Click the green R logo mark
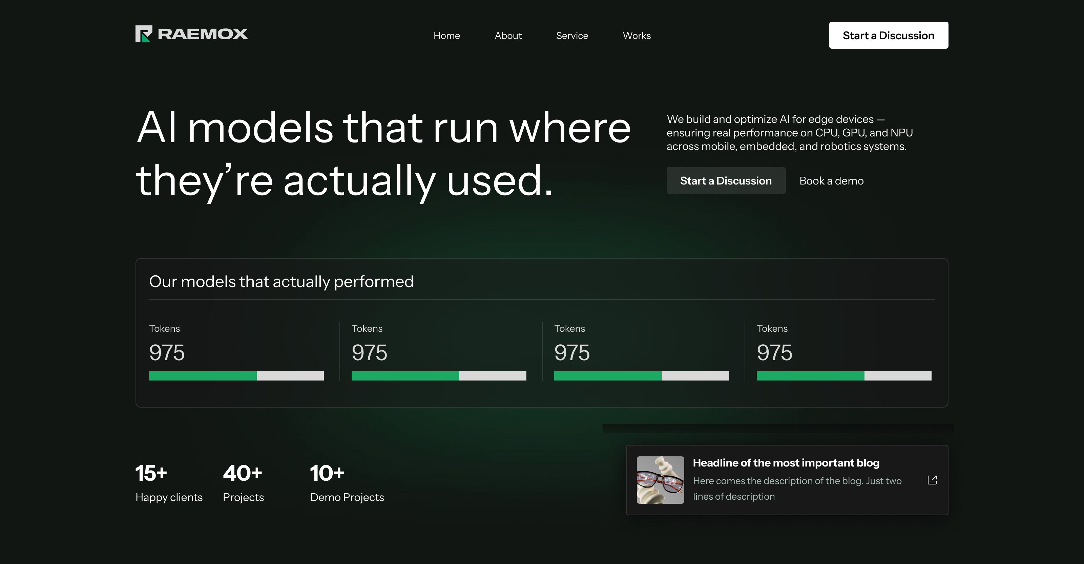This screenshot has width=1084, height=564. (x=144, y=34)
